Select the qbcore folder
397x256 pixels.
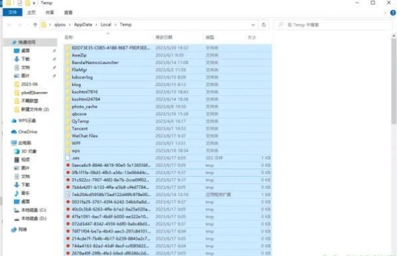[x=168, y=114]
